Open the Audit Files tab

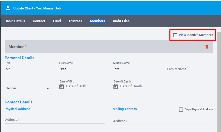[121, 21]
